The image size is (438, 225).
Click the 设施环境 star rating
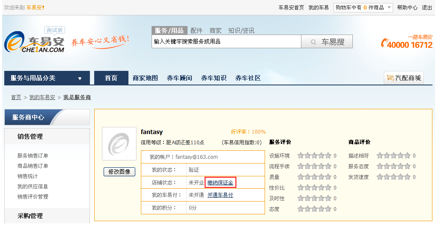tap(314, 156)
